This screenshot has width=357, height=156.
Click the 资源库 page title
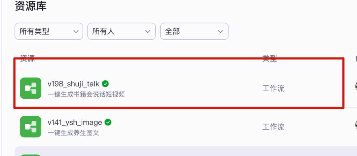click(31, 7)
